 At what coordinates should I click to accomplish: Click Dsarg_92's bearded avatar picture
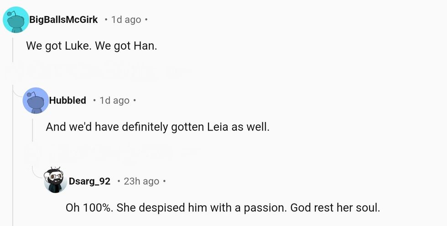pyautogui.click(x=56, y=181)
